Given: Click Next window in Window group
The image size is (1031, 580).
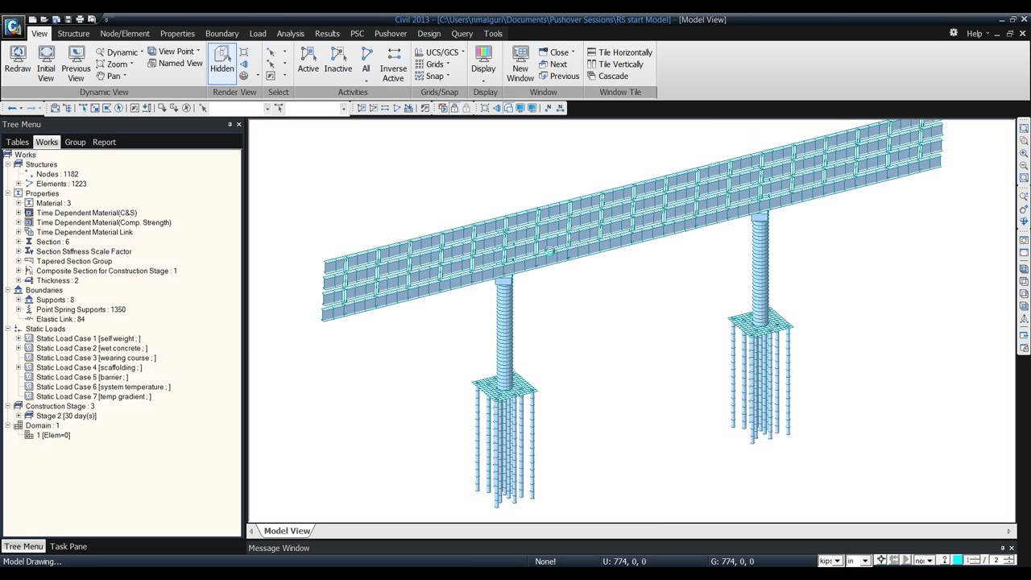Looking at the screenshot, I should point(553,64).
